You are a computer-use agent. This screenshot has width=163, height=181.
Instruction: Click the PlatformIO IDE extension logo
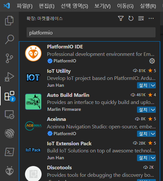coord(33,53)
